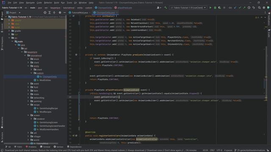The image size is (271, 152).
Task: Click line separator CRLF in status bar
Action: (212, 150)
